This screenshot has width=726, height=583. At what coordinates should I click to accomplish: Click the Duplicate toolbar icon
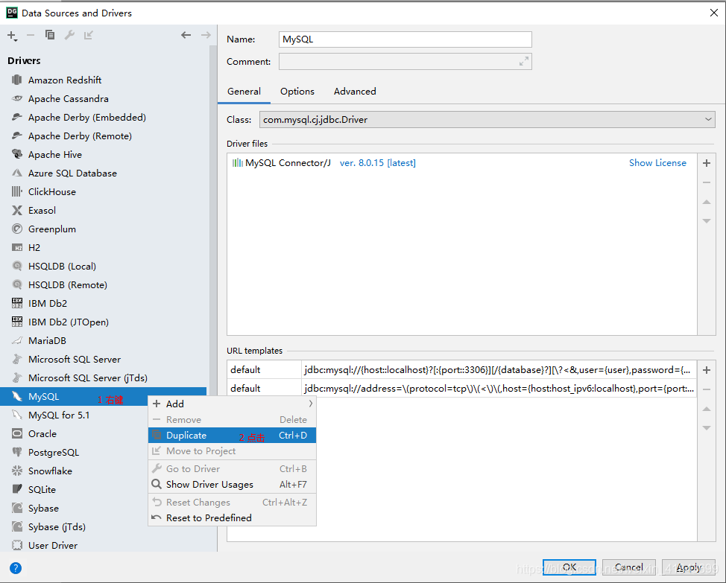click(50, 35)
